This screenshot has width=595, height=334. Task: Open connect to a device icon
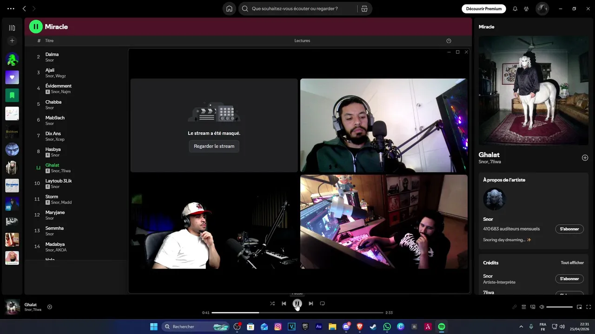point(533,307)
